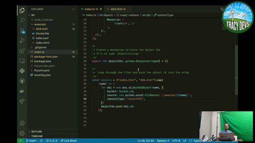Click the compare changes icon in editor toolbar
Viewport: 255px width, 143px height.
click(x=222, y=9)
